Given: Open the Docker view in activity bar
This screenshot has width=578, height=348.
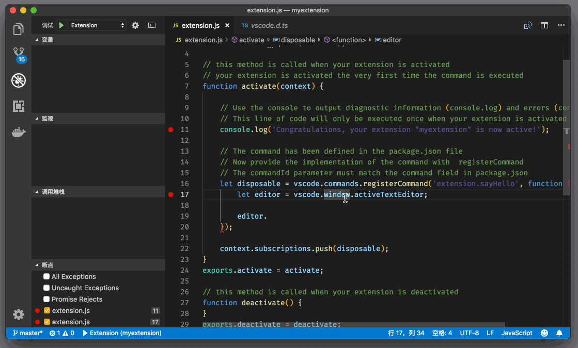Looking at the screenshot, I should [x=19, y=132].
